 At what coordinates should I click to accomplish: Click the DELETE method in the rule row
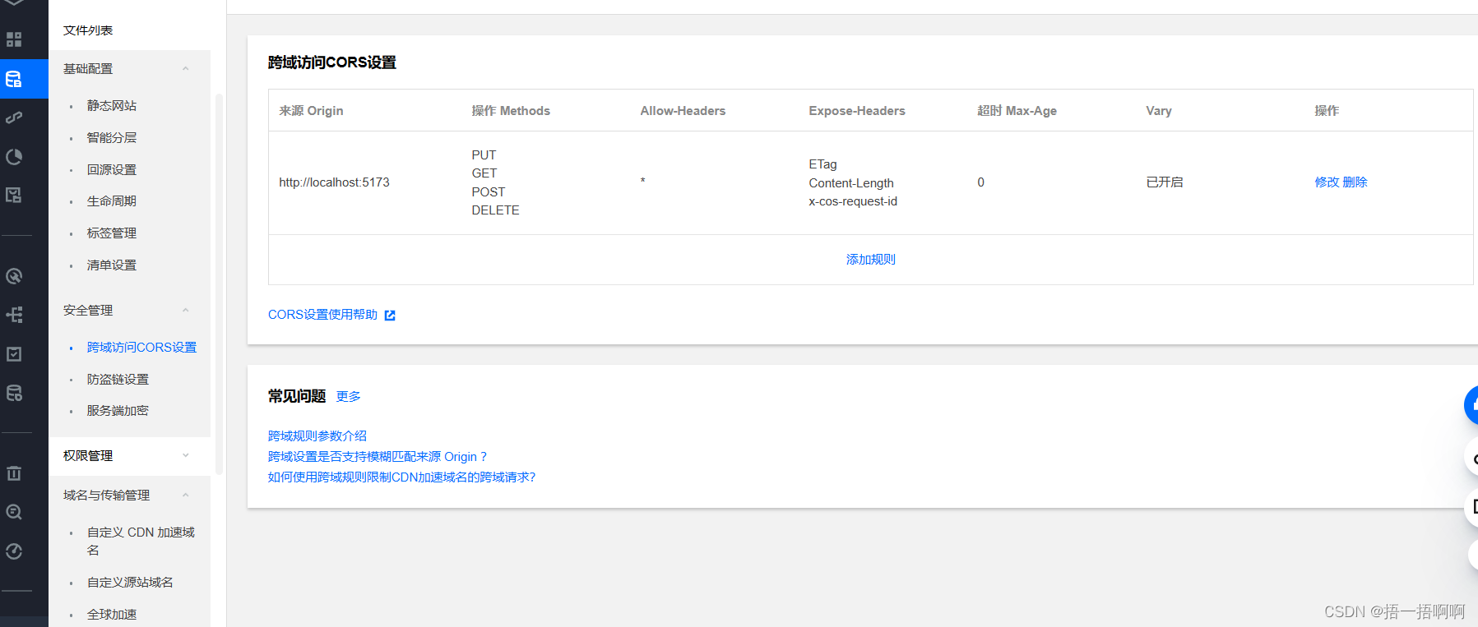(495, 210)
